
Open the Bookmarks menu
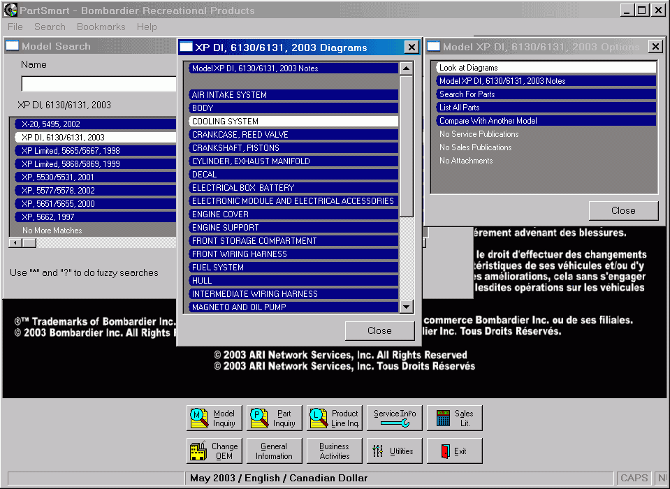coord(101,27)
